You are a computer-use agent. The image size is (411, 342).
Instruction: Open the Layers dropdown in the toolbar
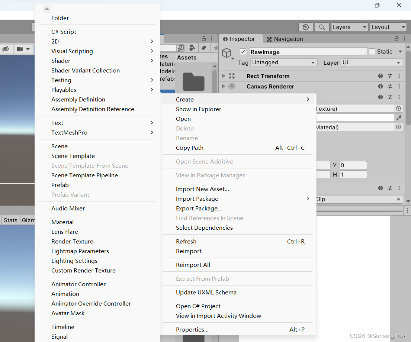(x=349, y=27)
